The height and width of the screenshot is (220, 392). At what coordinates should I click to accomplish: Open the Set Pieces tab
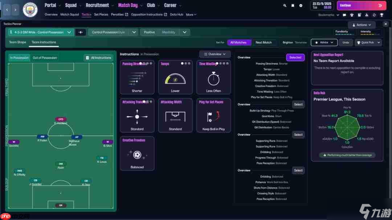tap(101, 14)
